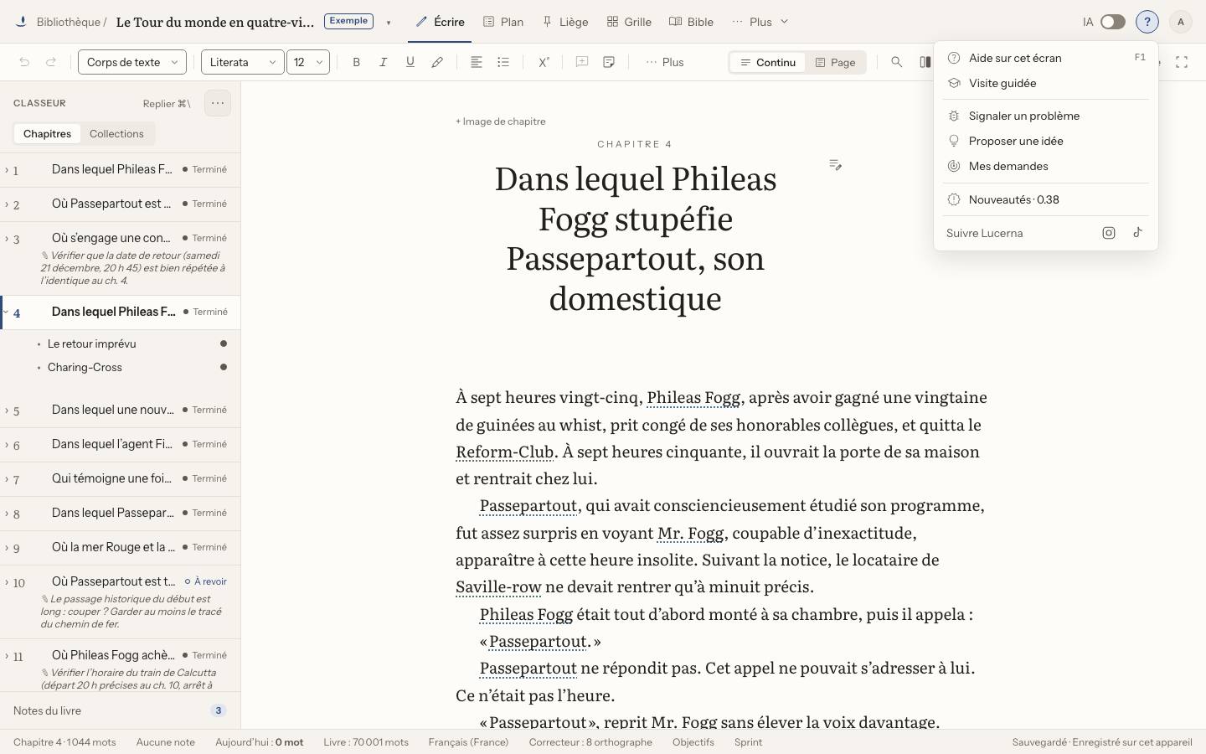Open the Bible tab
The height and width of the screenshot is (754, 1206).
tap(692, 22)
